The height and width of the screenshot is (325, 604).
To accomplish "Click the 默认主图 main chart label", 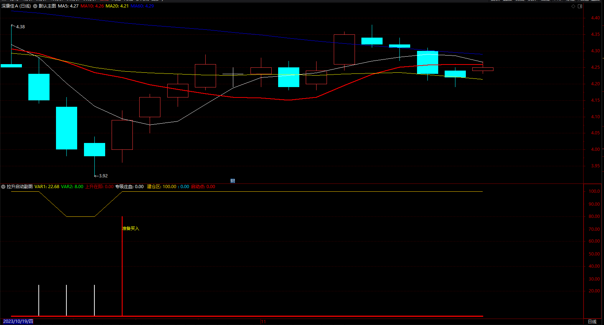I will pos(47,6).
